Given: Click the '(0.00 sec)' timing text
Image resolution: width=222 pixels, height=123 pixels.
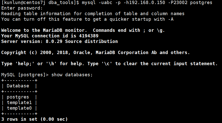Looking at the screenshot, I should pyautogui.click(x=54, y=119).
